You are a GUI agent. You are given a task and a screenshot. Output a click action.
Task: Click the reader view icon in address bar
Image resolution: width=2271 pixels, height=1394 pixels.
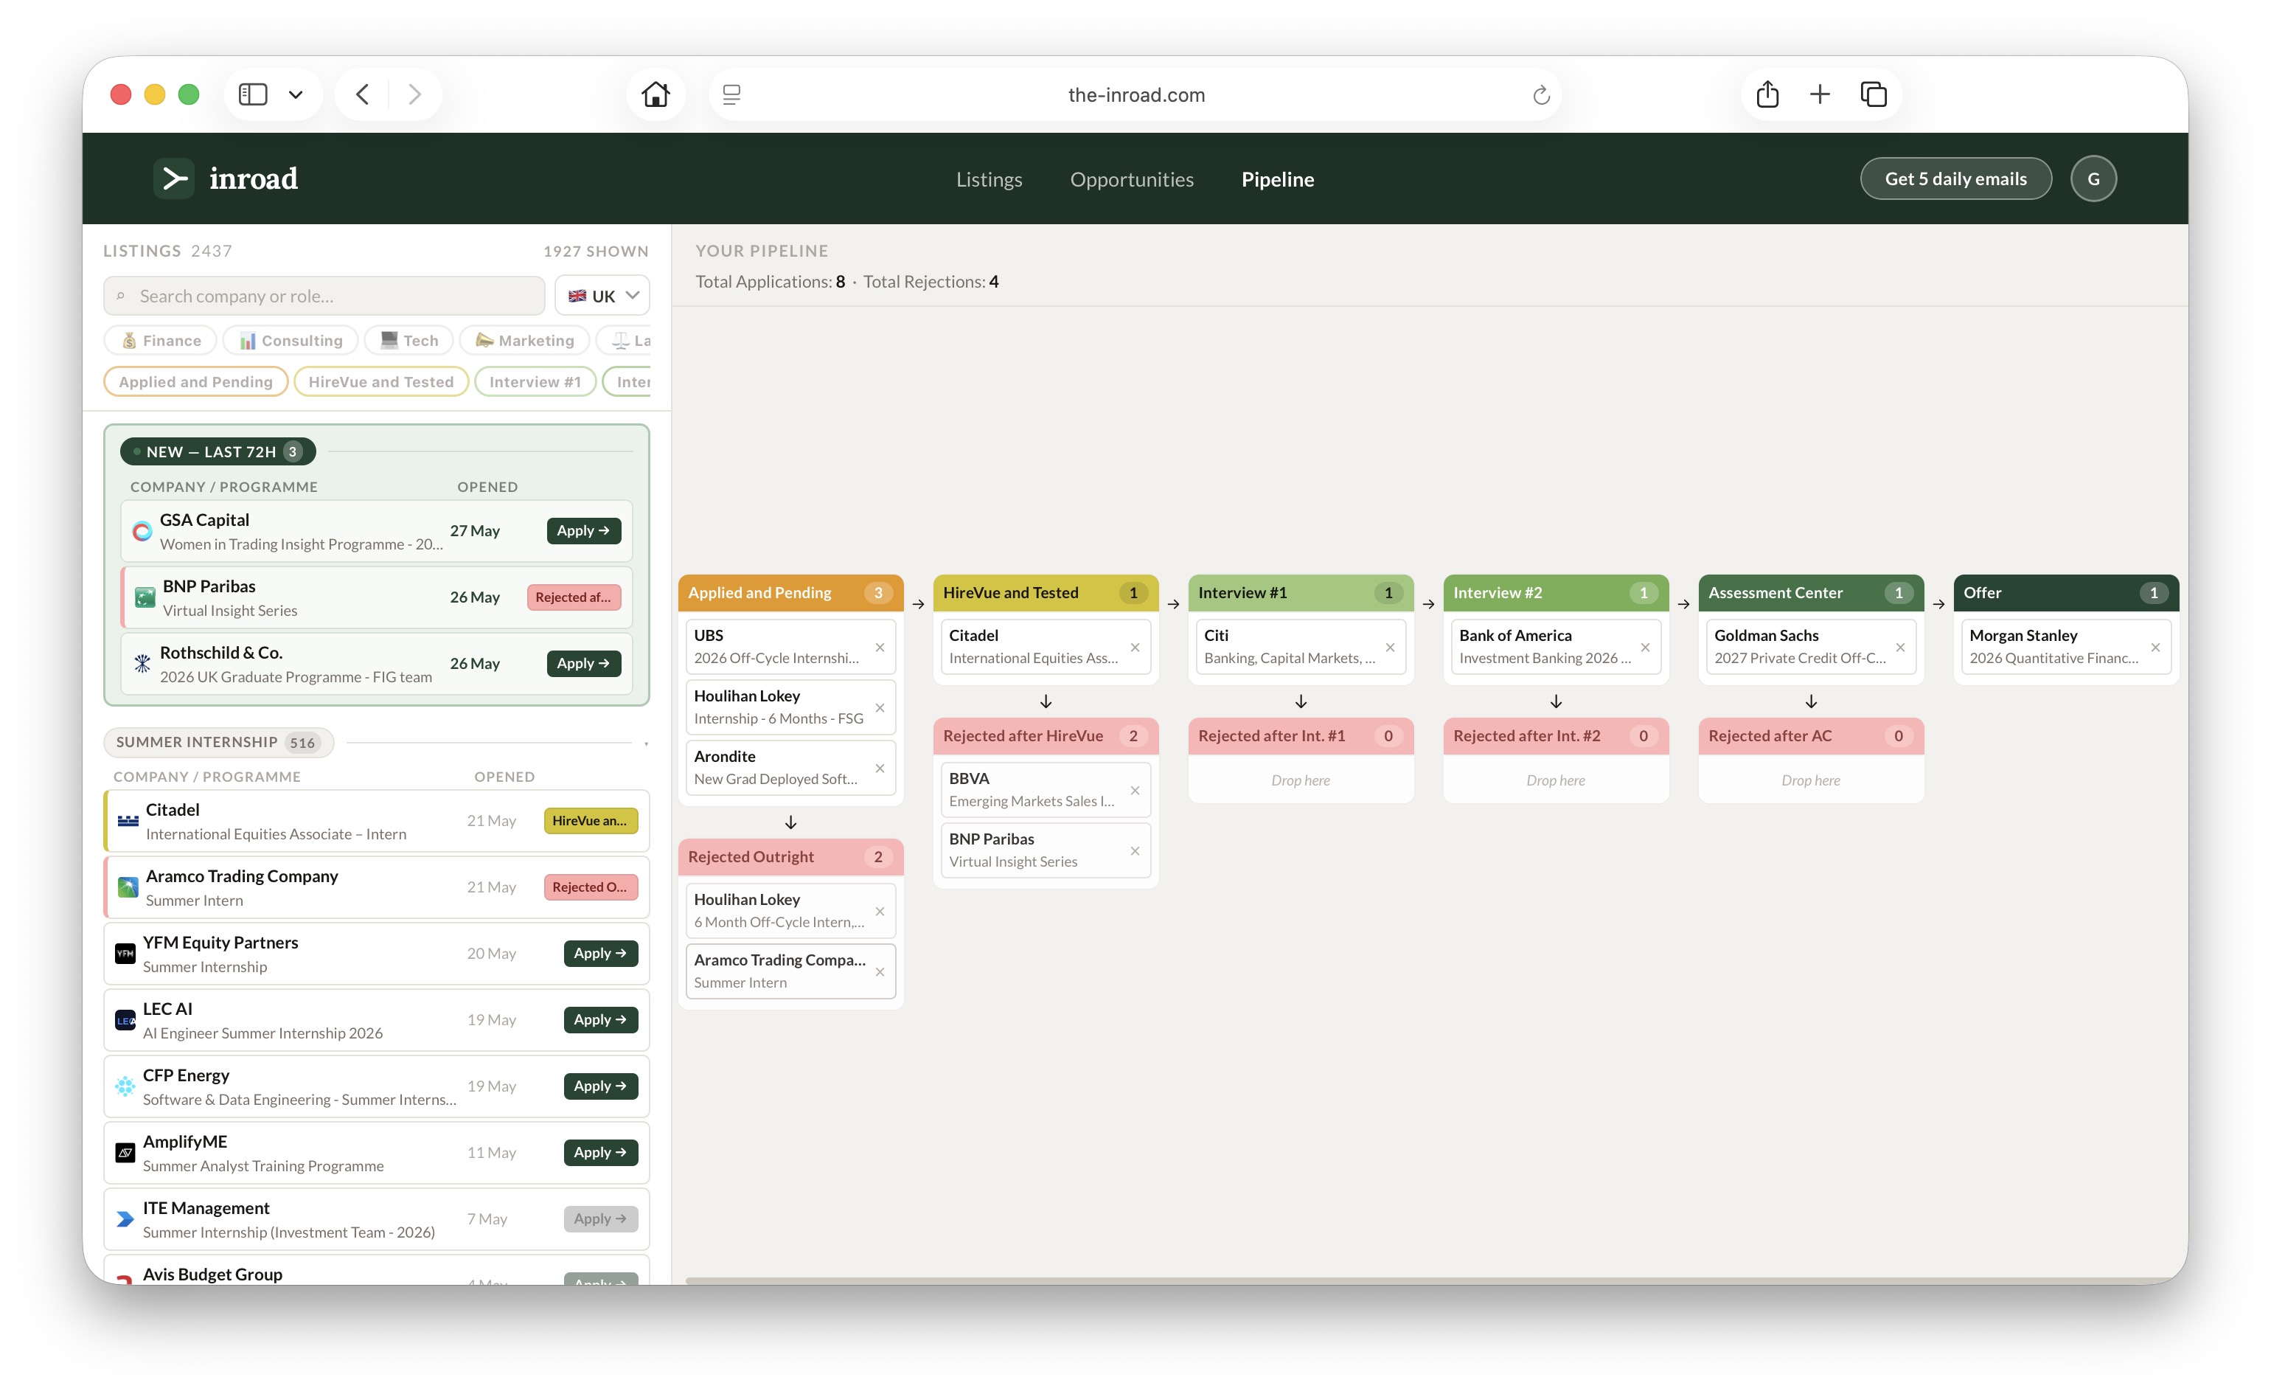(x=731, y=94)
